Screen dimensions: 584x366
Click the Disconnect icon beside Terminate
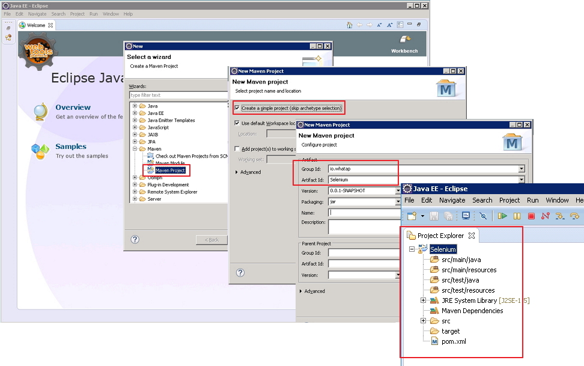tap(546, 216)
